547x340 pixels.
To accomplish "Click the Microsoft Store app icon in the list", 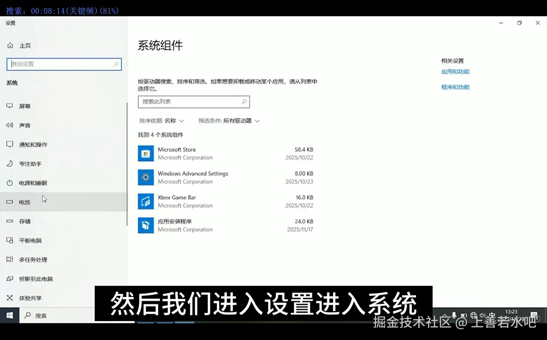I will click(146, 153).
